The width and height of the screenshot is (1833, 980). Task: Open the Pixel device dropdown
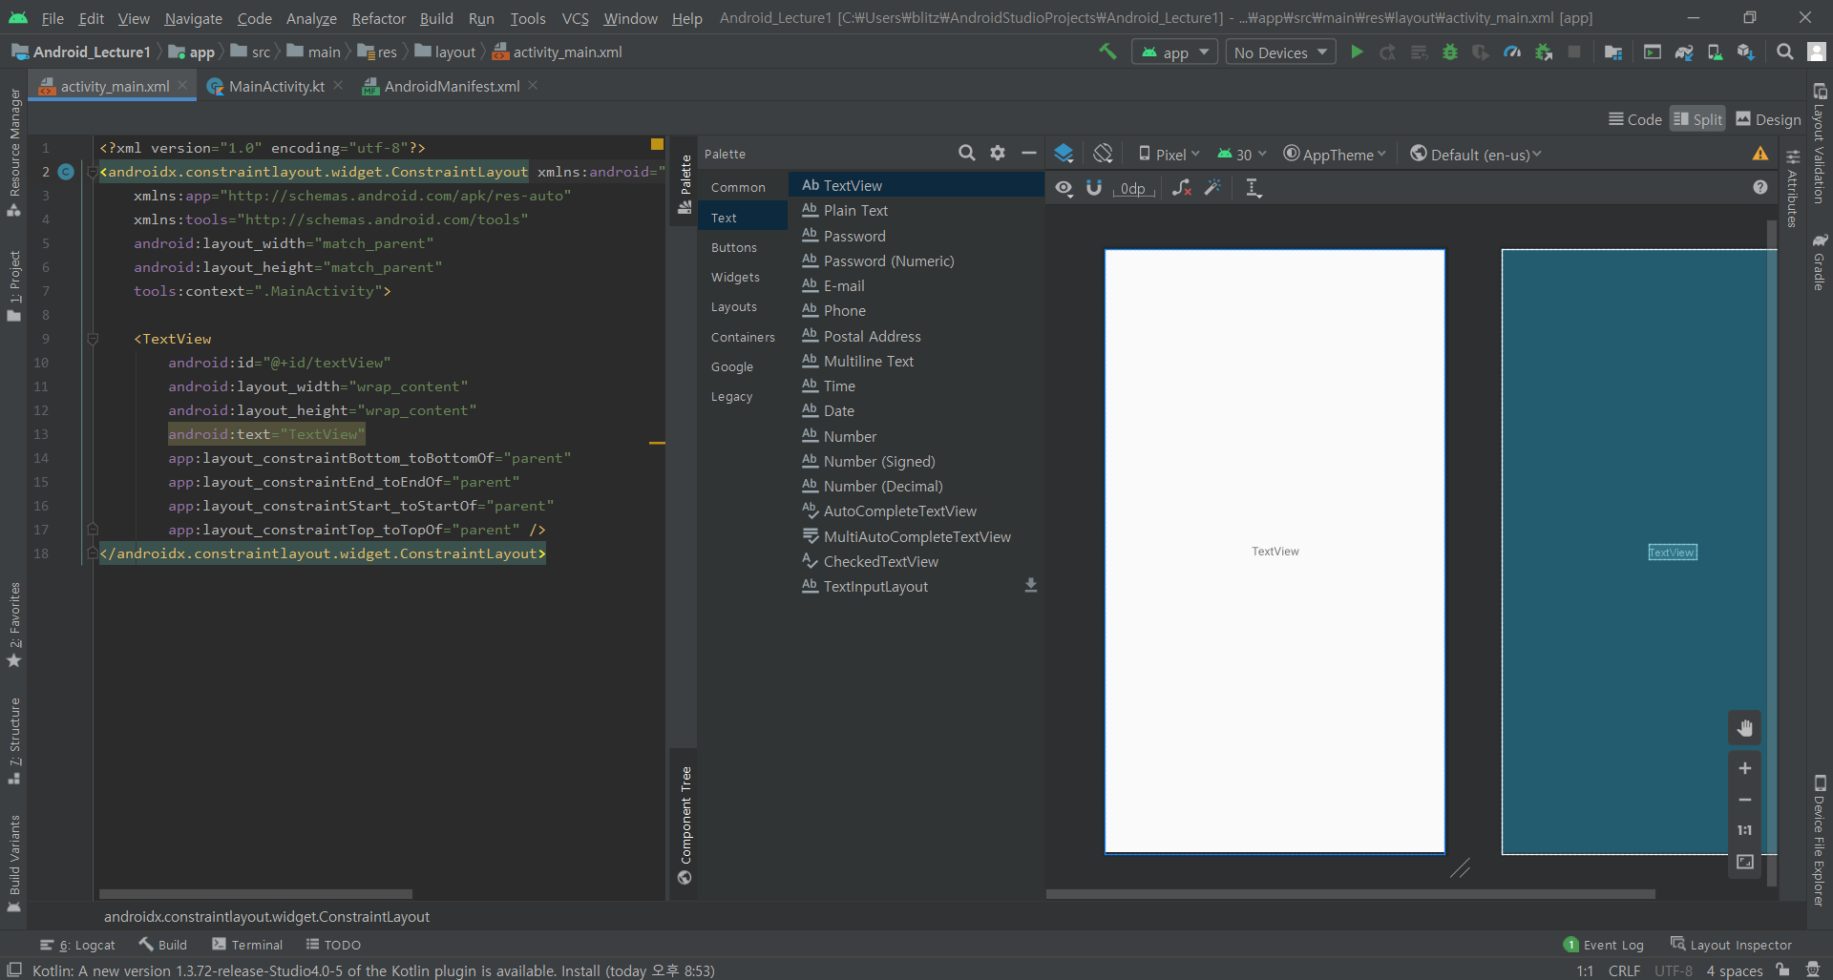point(1169,154)
